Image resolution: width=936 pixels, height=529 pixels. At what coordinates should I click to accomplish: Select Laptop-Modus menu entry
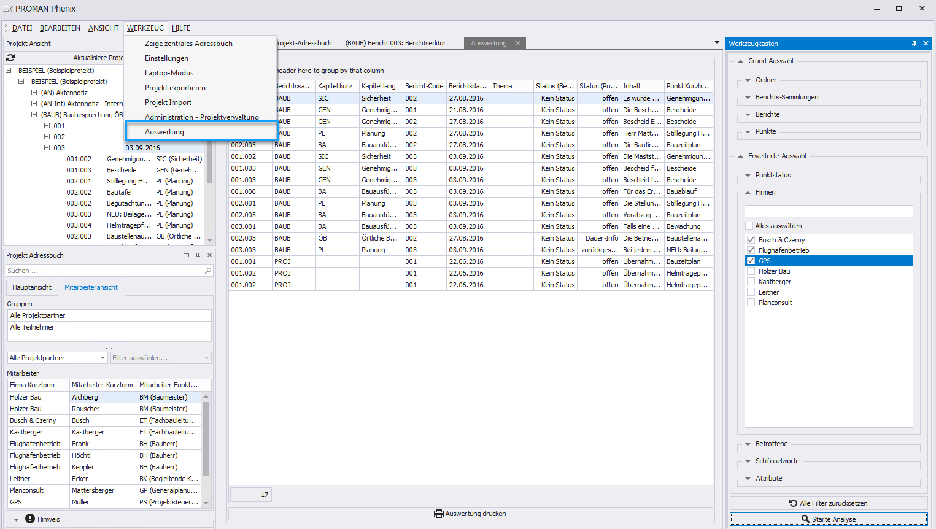click(x=200, y=73)
